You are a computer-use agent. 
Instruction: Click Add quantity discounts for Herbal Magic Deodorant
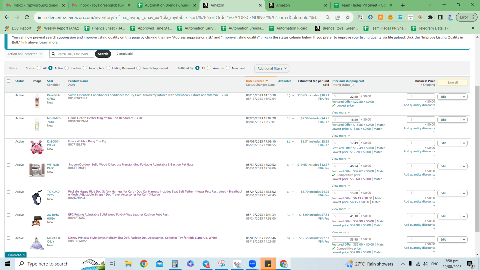(419, 128)
